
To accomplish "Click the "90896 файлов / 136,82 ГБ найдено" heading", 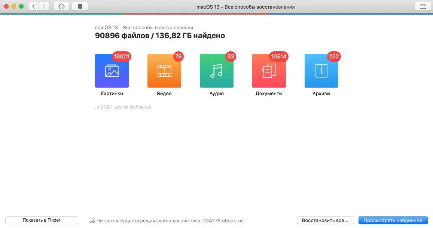I will [160, 36].
